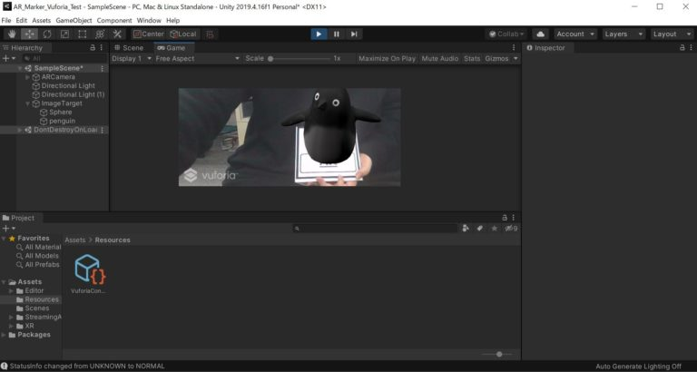Toggle the Stats overlay
The image size is (697, 372).
pyautogui.click(x=472, y=59)
